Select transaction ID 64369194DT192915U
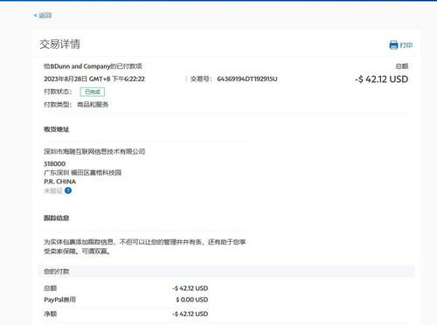Image resolution: width=437 pixels, height=325 pixels. 247,79
